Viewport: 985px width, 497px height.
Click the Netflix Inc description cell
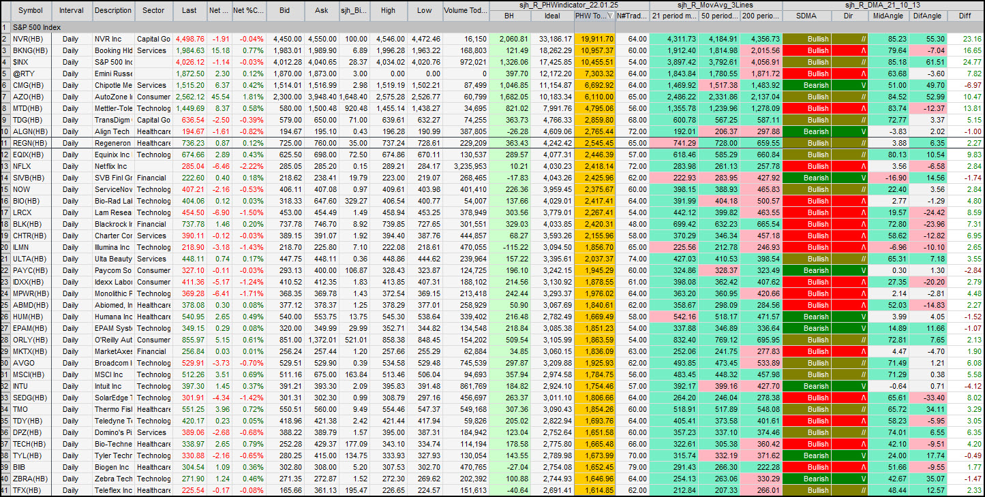(113, 166)
